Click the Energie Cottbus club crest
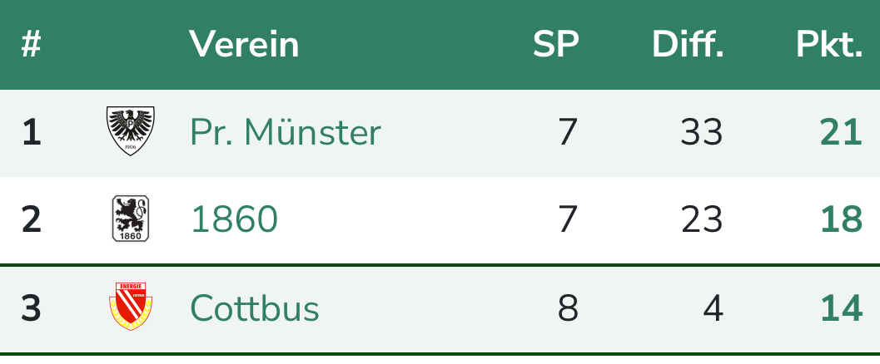880x364 pixels. point(131,307)
